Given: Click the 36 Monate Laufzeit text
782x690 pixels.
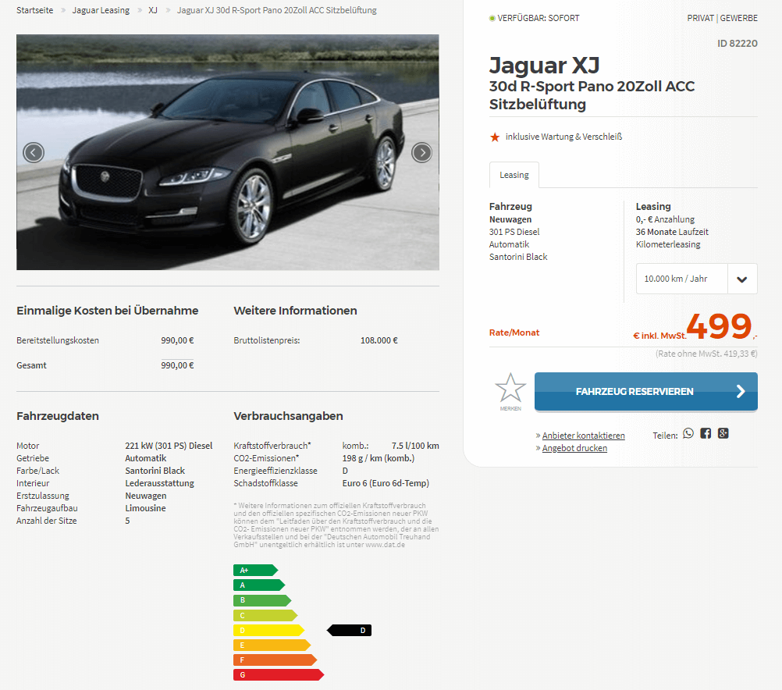Looking at the screenshot, I should click(x=672, y=232).
